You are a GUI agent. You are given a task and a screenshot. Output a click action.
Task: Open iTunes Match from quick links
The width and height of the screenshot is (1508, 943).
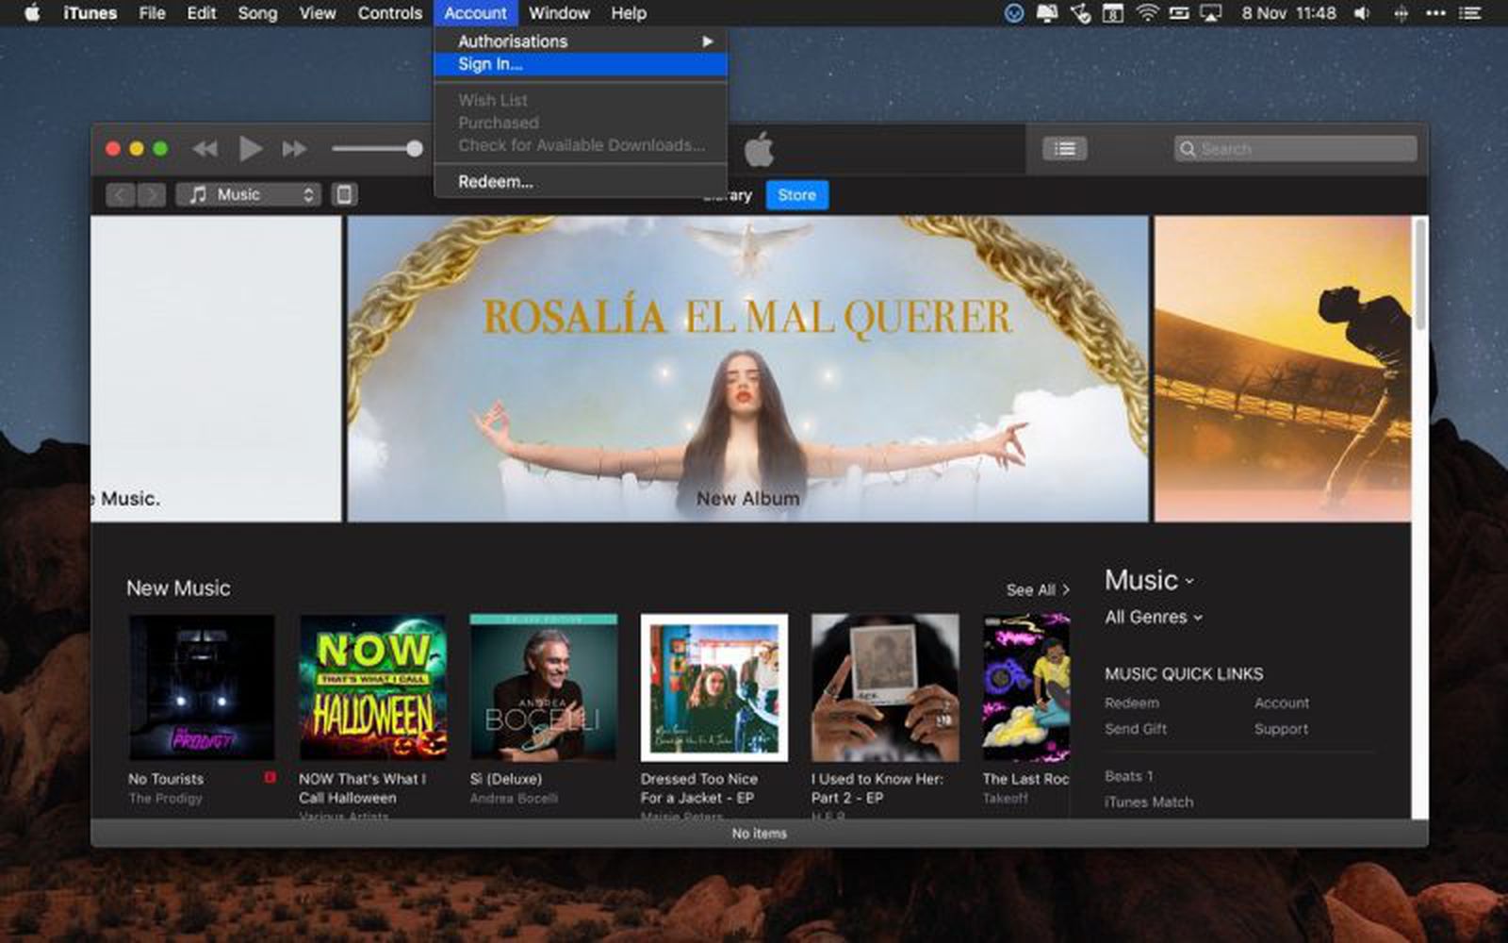pyautogui.click(x=1148, y=802)
